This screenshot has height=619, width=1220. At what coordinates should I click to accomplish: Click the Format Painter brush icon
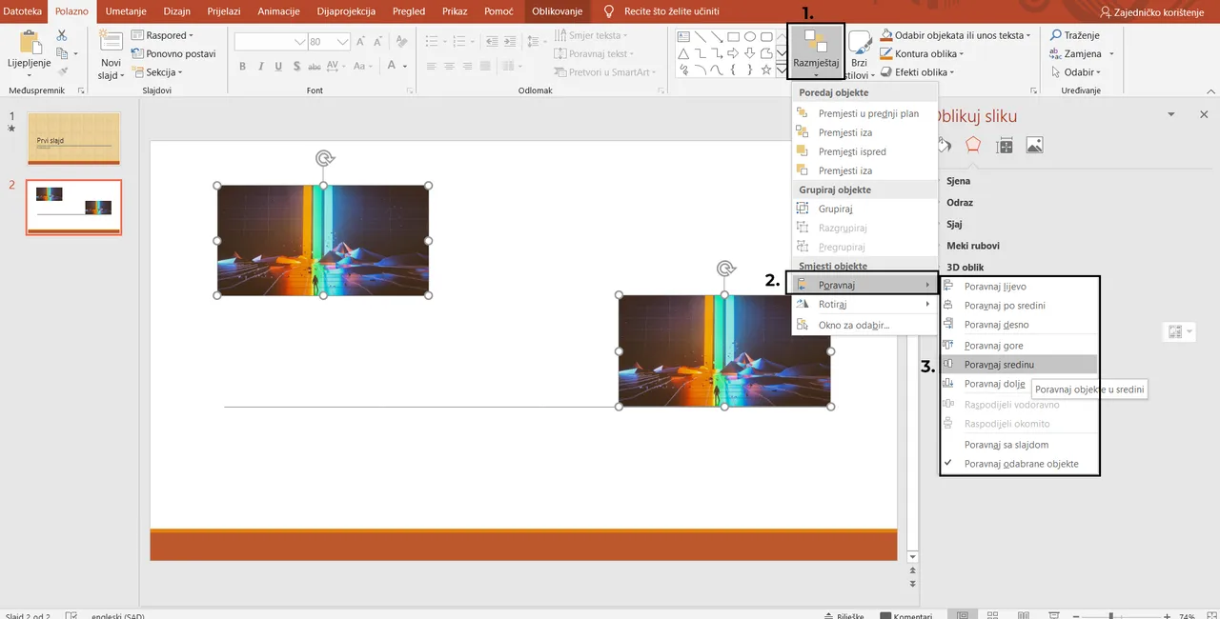pyautogui.click(x=62, y=71)
